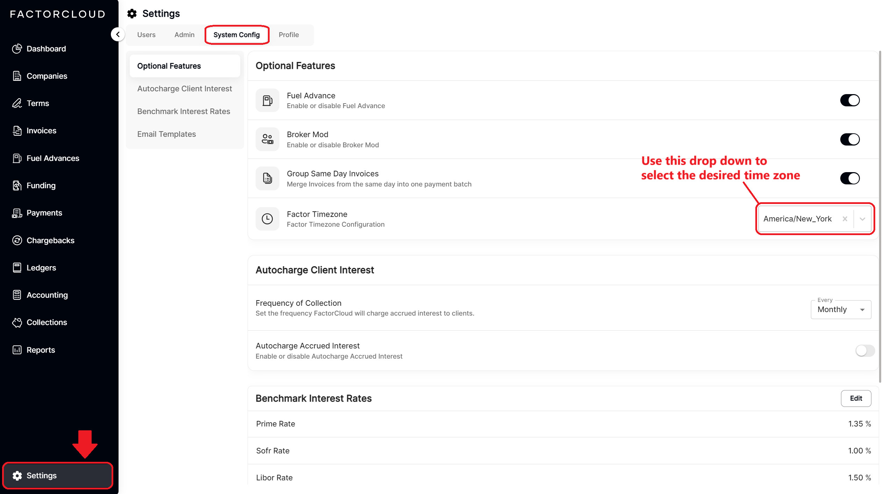Open the Dashboard from the sidebar
Image resolution: width=884 pixels, height=494 pixels.
pyautogui.click(x=45, y=49)
